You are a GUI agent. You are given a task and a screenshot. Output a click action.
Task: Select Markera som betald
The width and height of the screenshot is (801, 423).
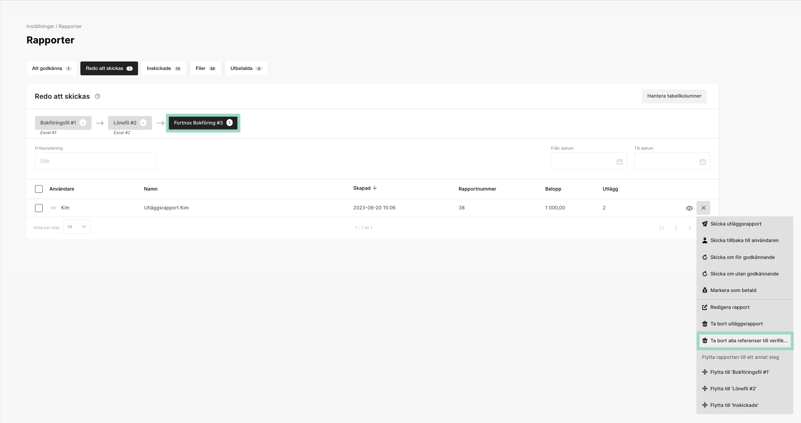744,290
